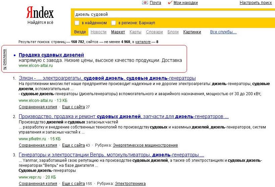This screenshot has width=275, height=187.
Task: Open the 'Все службы...' link
Action: coord(223,32)
